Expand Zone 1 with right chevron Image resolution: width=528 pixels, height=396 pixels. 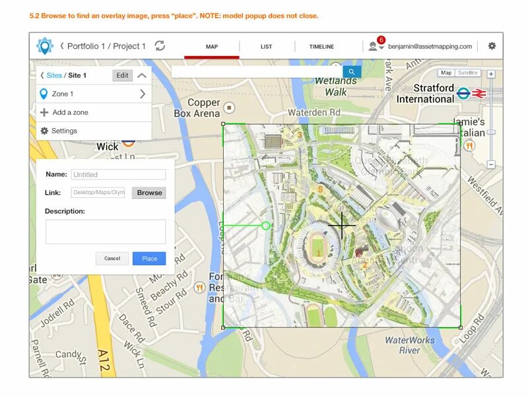coord(143,94)
